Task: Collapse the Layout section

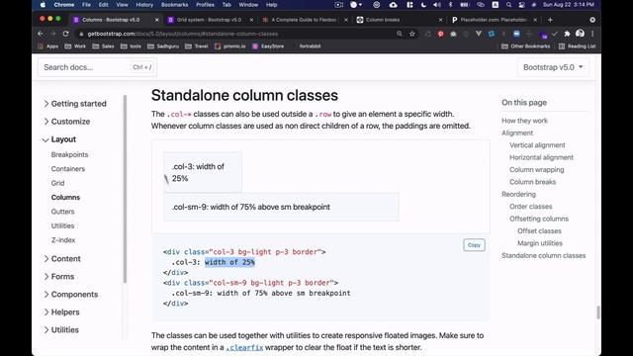Action: 59,139
